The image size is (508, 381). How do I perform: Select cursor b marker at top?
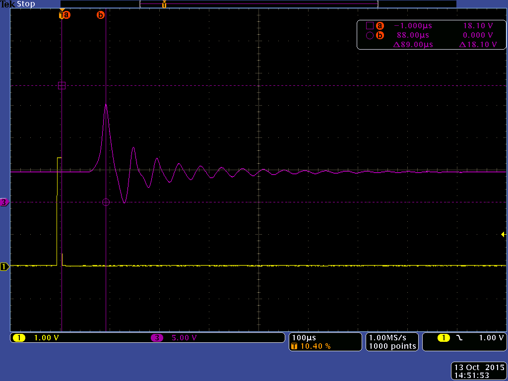point(101,15)
